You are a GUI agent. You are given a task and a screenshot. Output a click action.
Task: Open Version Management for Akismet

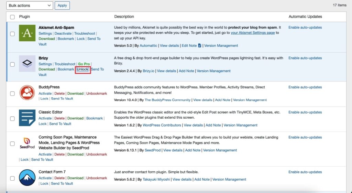point(221,45)
